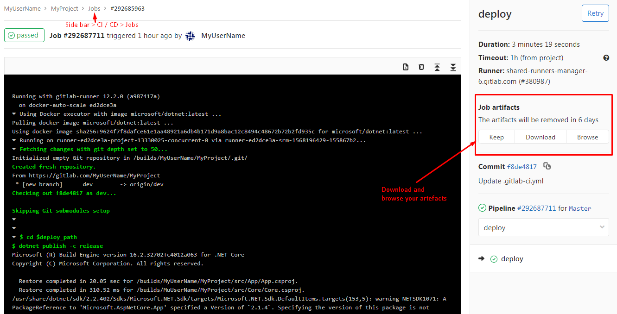Browse the job artifacts
The height and width of the screenshot is (314, 617).
[587, 137]
